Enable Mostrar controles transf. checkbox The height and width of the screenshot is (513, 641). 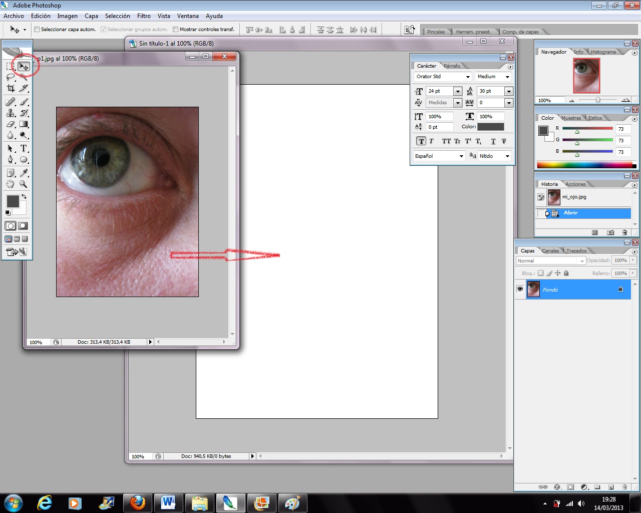click(175, 30)
